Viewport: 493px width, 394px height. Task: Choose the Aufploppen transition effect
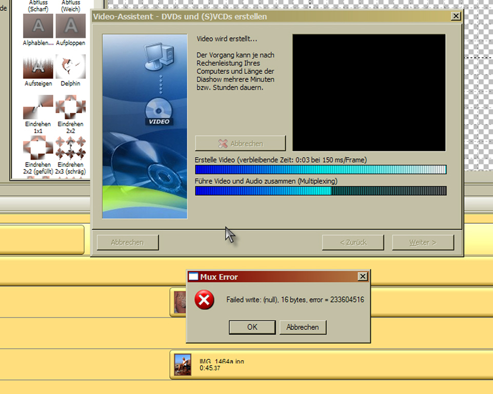[x=70, y=26]
